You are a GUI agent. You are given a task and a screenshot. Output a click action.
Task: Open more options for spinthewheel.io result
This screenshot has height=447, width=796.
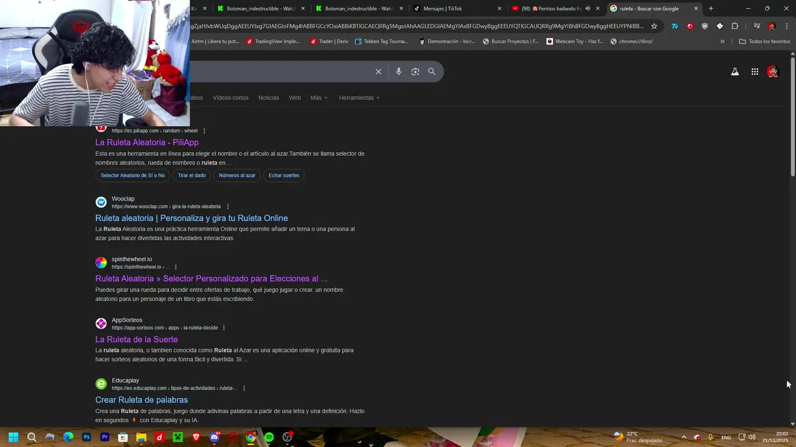[175, 267]
